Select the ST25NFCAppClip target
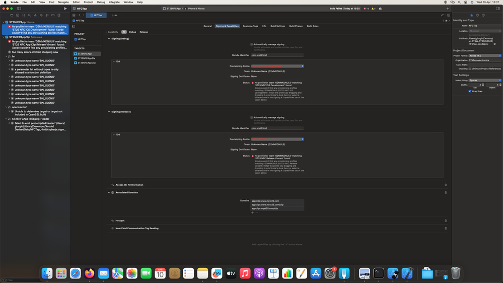This screenshot has width=503, height=283. 87,63
